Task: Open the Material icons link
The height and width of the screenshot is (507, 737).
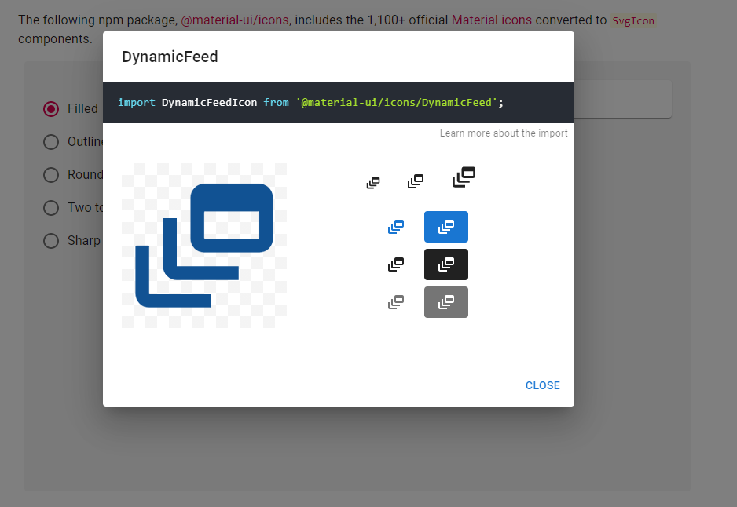Action: point(491,20)
